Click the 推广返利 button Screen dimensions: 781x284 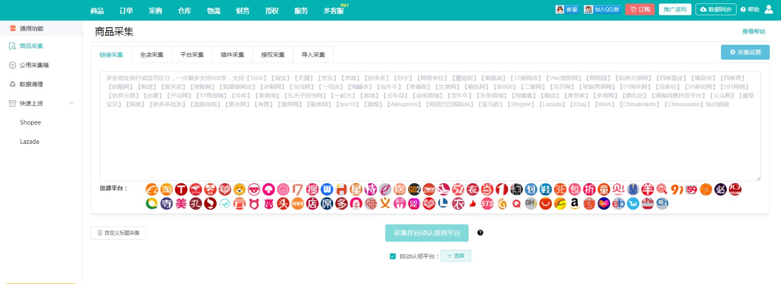point(675,9)
